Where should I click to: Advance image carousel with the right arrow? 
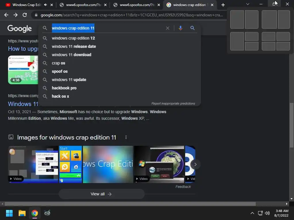click(195, 164)
